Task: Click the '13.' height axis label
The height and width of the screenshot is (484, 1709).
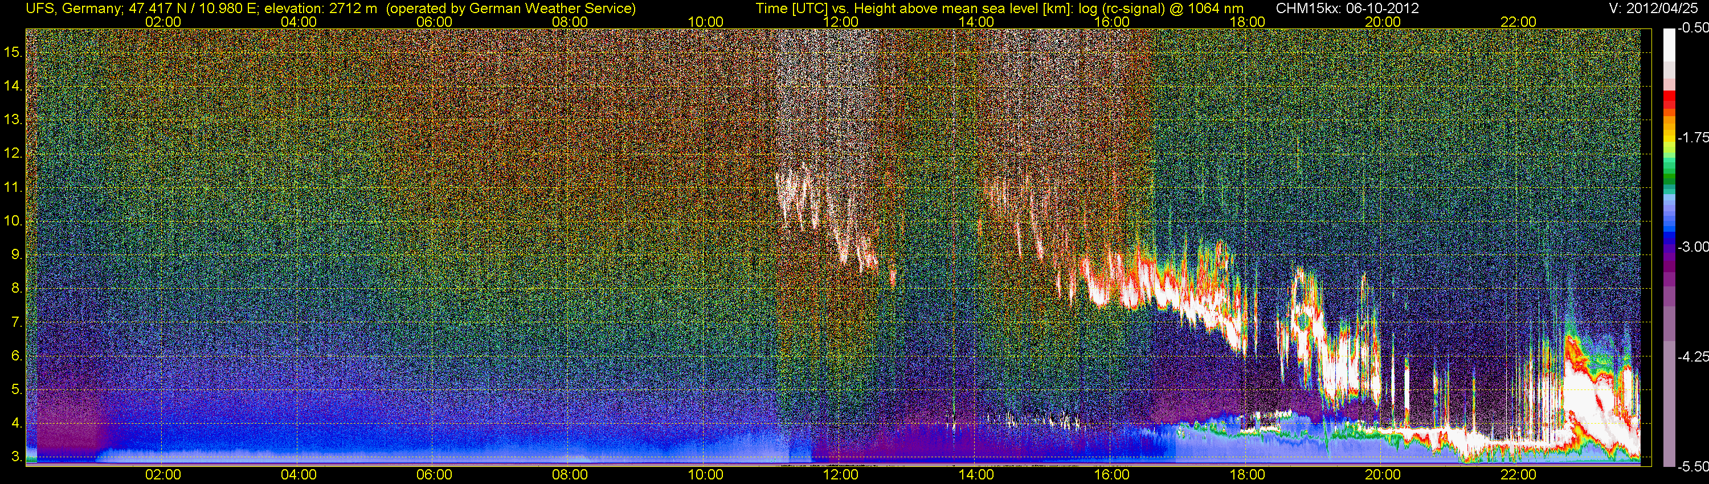Action: [x=13, y=120]
